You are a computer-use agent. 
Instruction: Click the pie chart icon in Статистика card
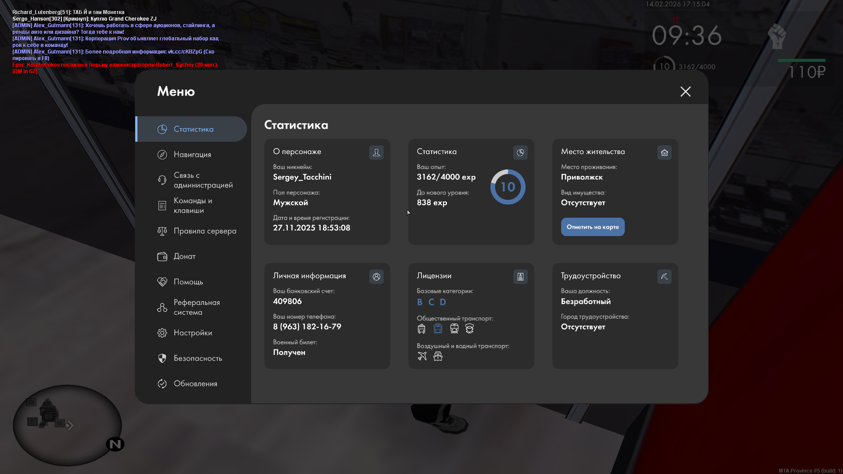(x=520, y=152)
